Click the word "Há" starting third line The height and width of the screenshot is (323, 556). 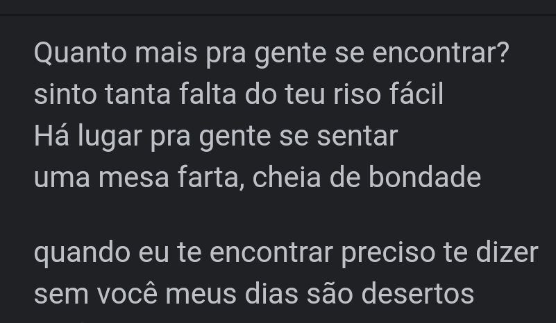[52, 135]
